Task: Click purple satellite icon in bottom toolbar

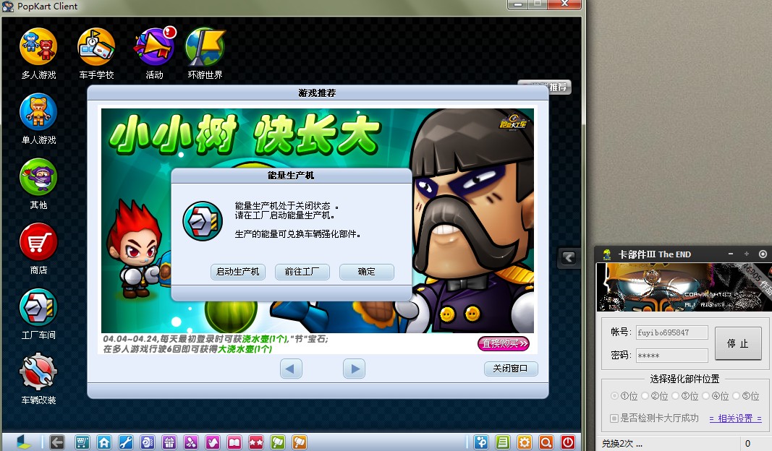Action: pos(190,442)
